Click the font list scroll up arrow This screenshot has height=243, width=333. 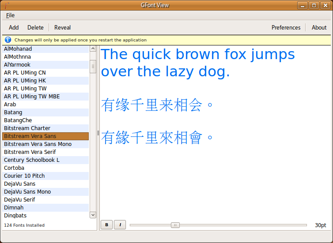point(93,49)
